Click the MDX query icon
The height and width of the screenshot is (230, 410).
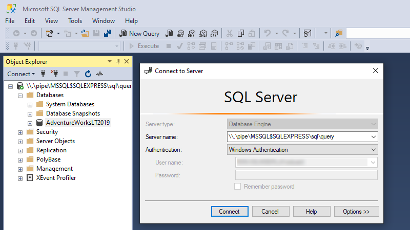180,33
